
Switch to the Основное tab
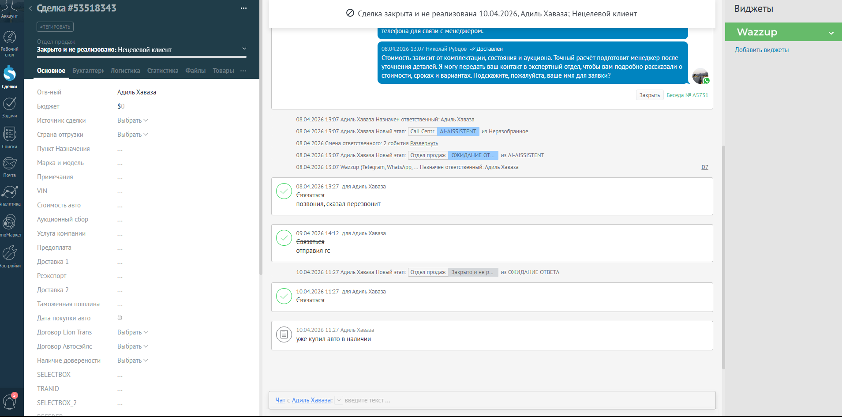coord(51,71)
